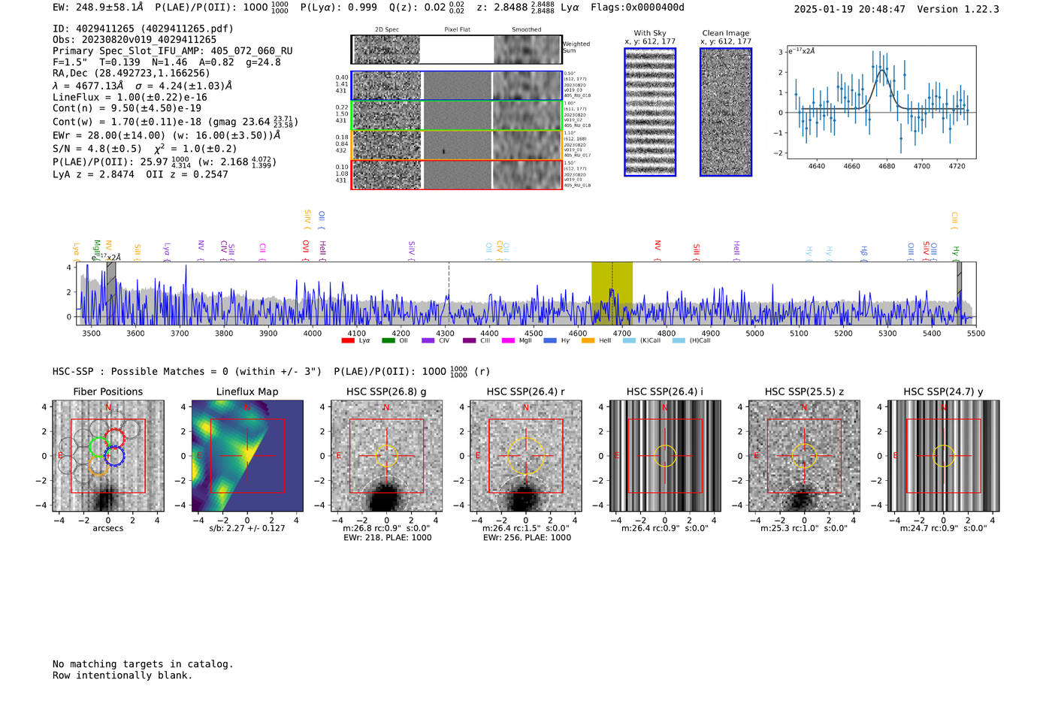Click the dashed vertical line near 4300

click(449, 293)
